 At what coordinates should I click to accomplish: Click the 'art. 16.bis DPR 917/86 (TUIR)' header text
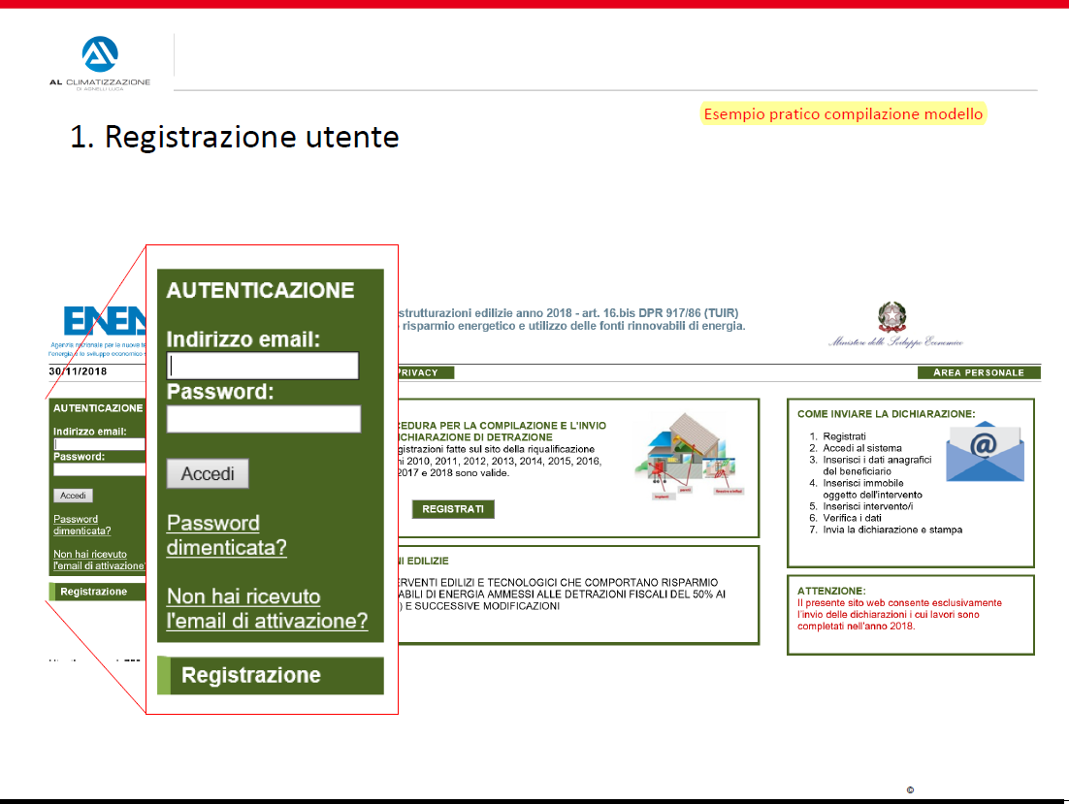pyautogui.click(x=660, y=312)
